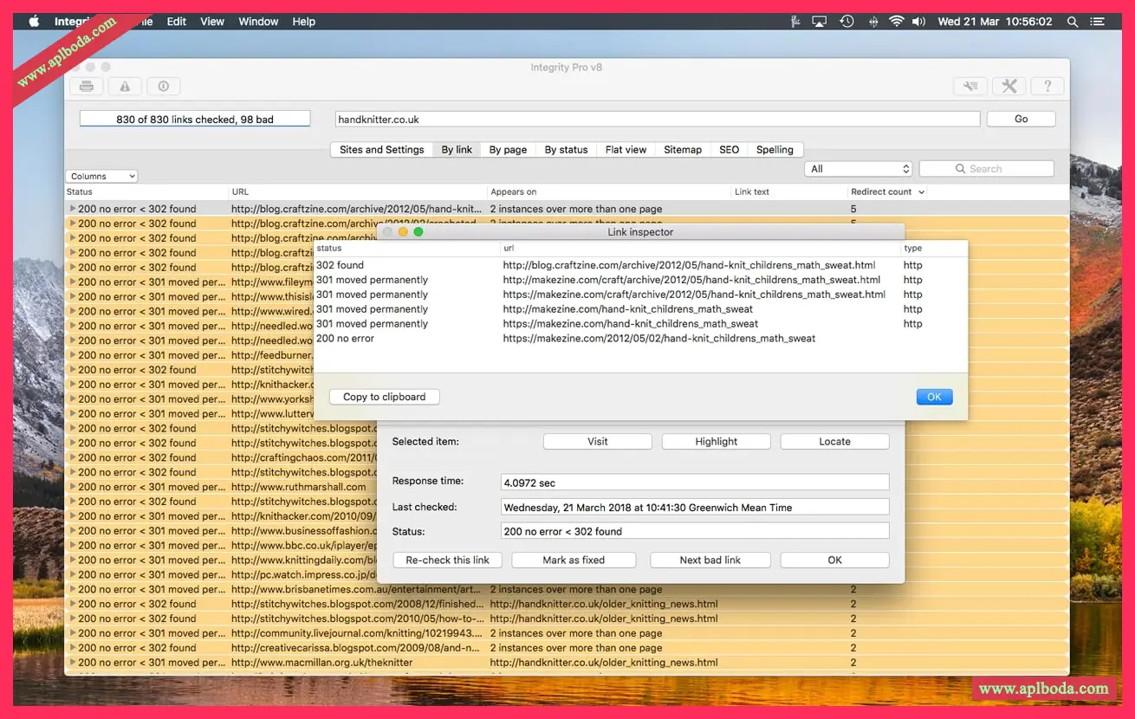Sort by the Redirect count column header
1135x719 pixels.
[x=882, y=191]
